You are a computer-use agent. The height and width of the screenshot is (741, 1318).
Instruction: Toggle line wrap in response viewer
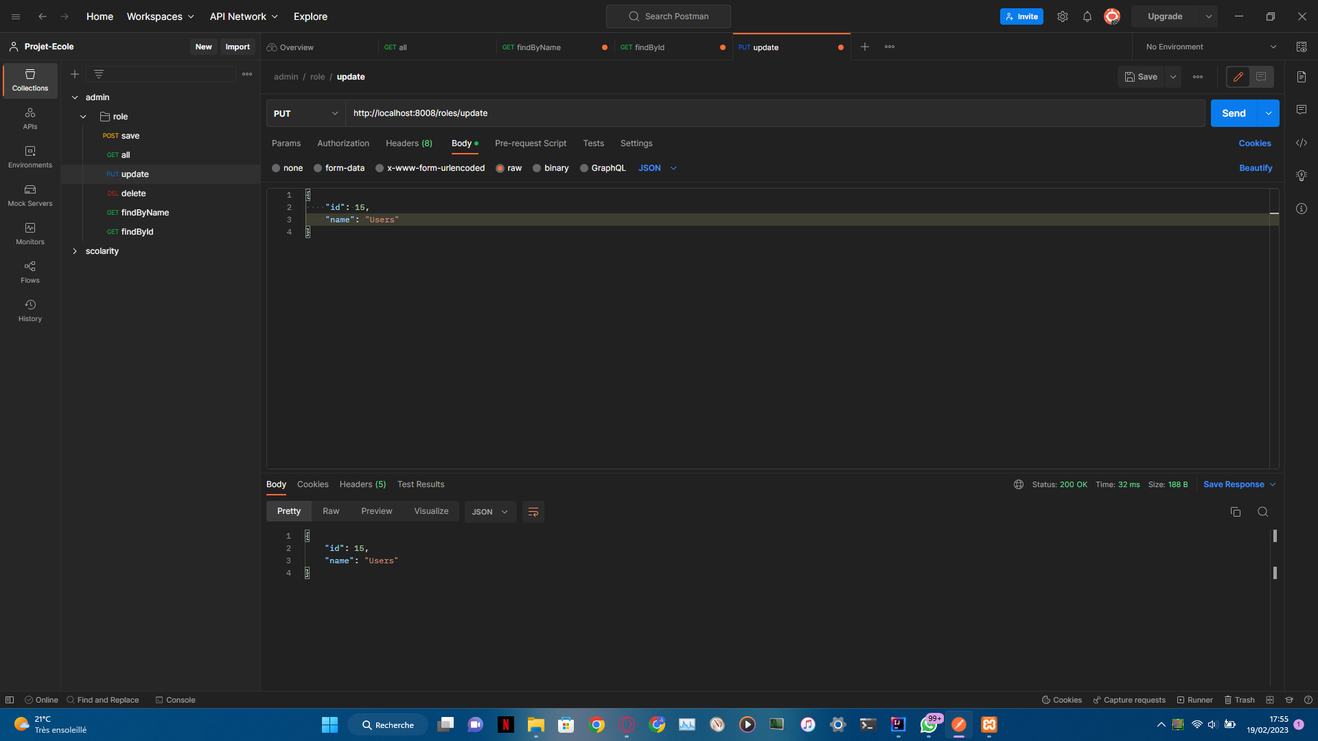[533, 512]
